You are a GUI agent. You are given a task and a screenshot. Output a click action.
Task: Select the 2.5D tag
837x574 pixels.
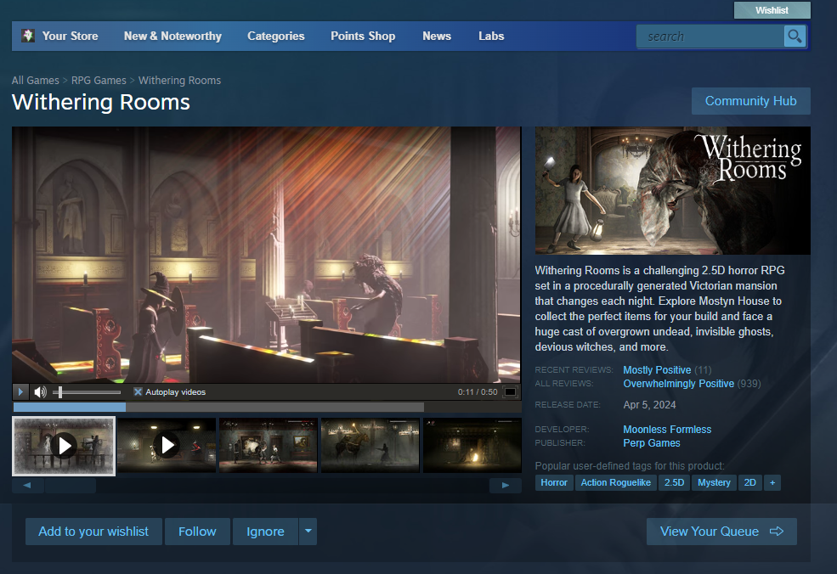[x=674, y=483]
